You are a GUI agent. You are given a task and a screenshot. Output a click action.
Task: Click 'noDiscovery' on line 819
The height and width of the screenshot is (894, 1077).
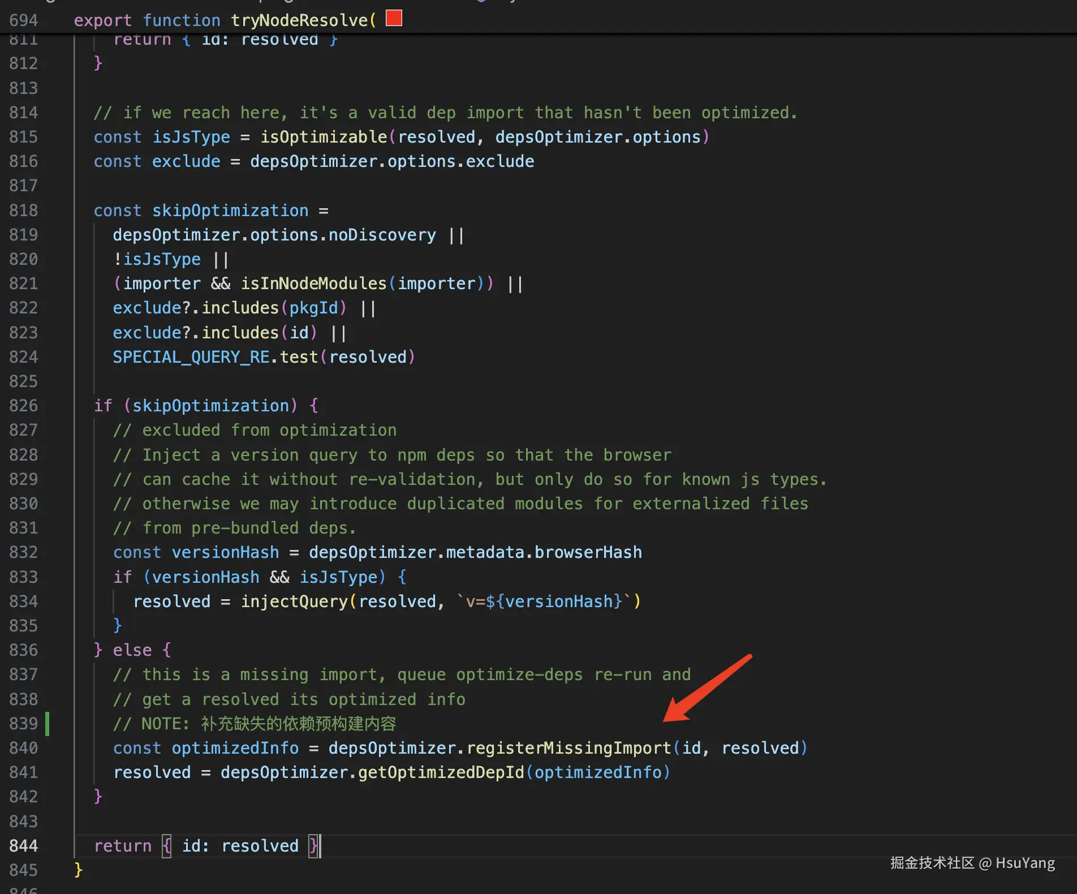(382, 235)
